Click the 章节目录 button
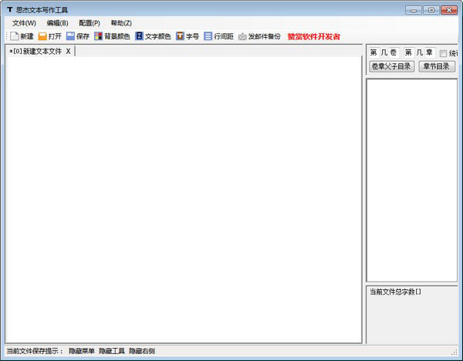Viewport: 463px width, 361px height. tap(437, 66)
